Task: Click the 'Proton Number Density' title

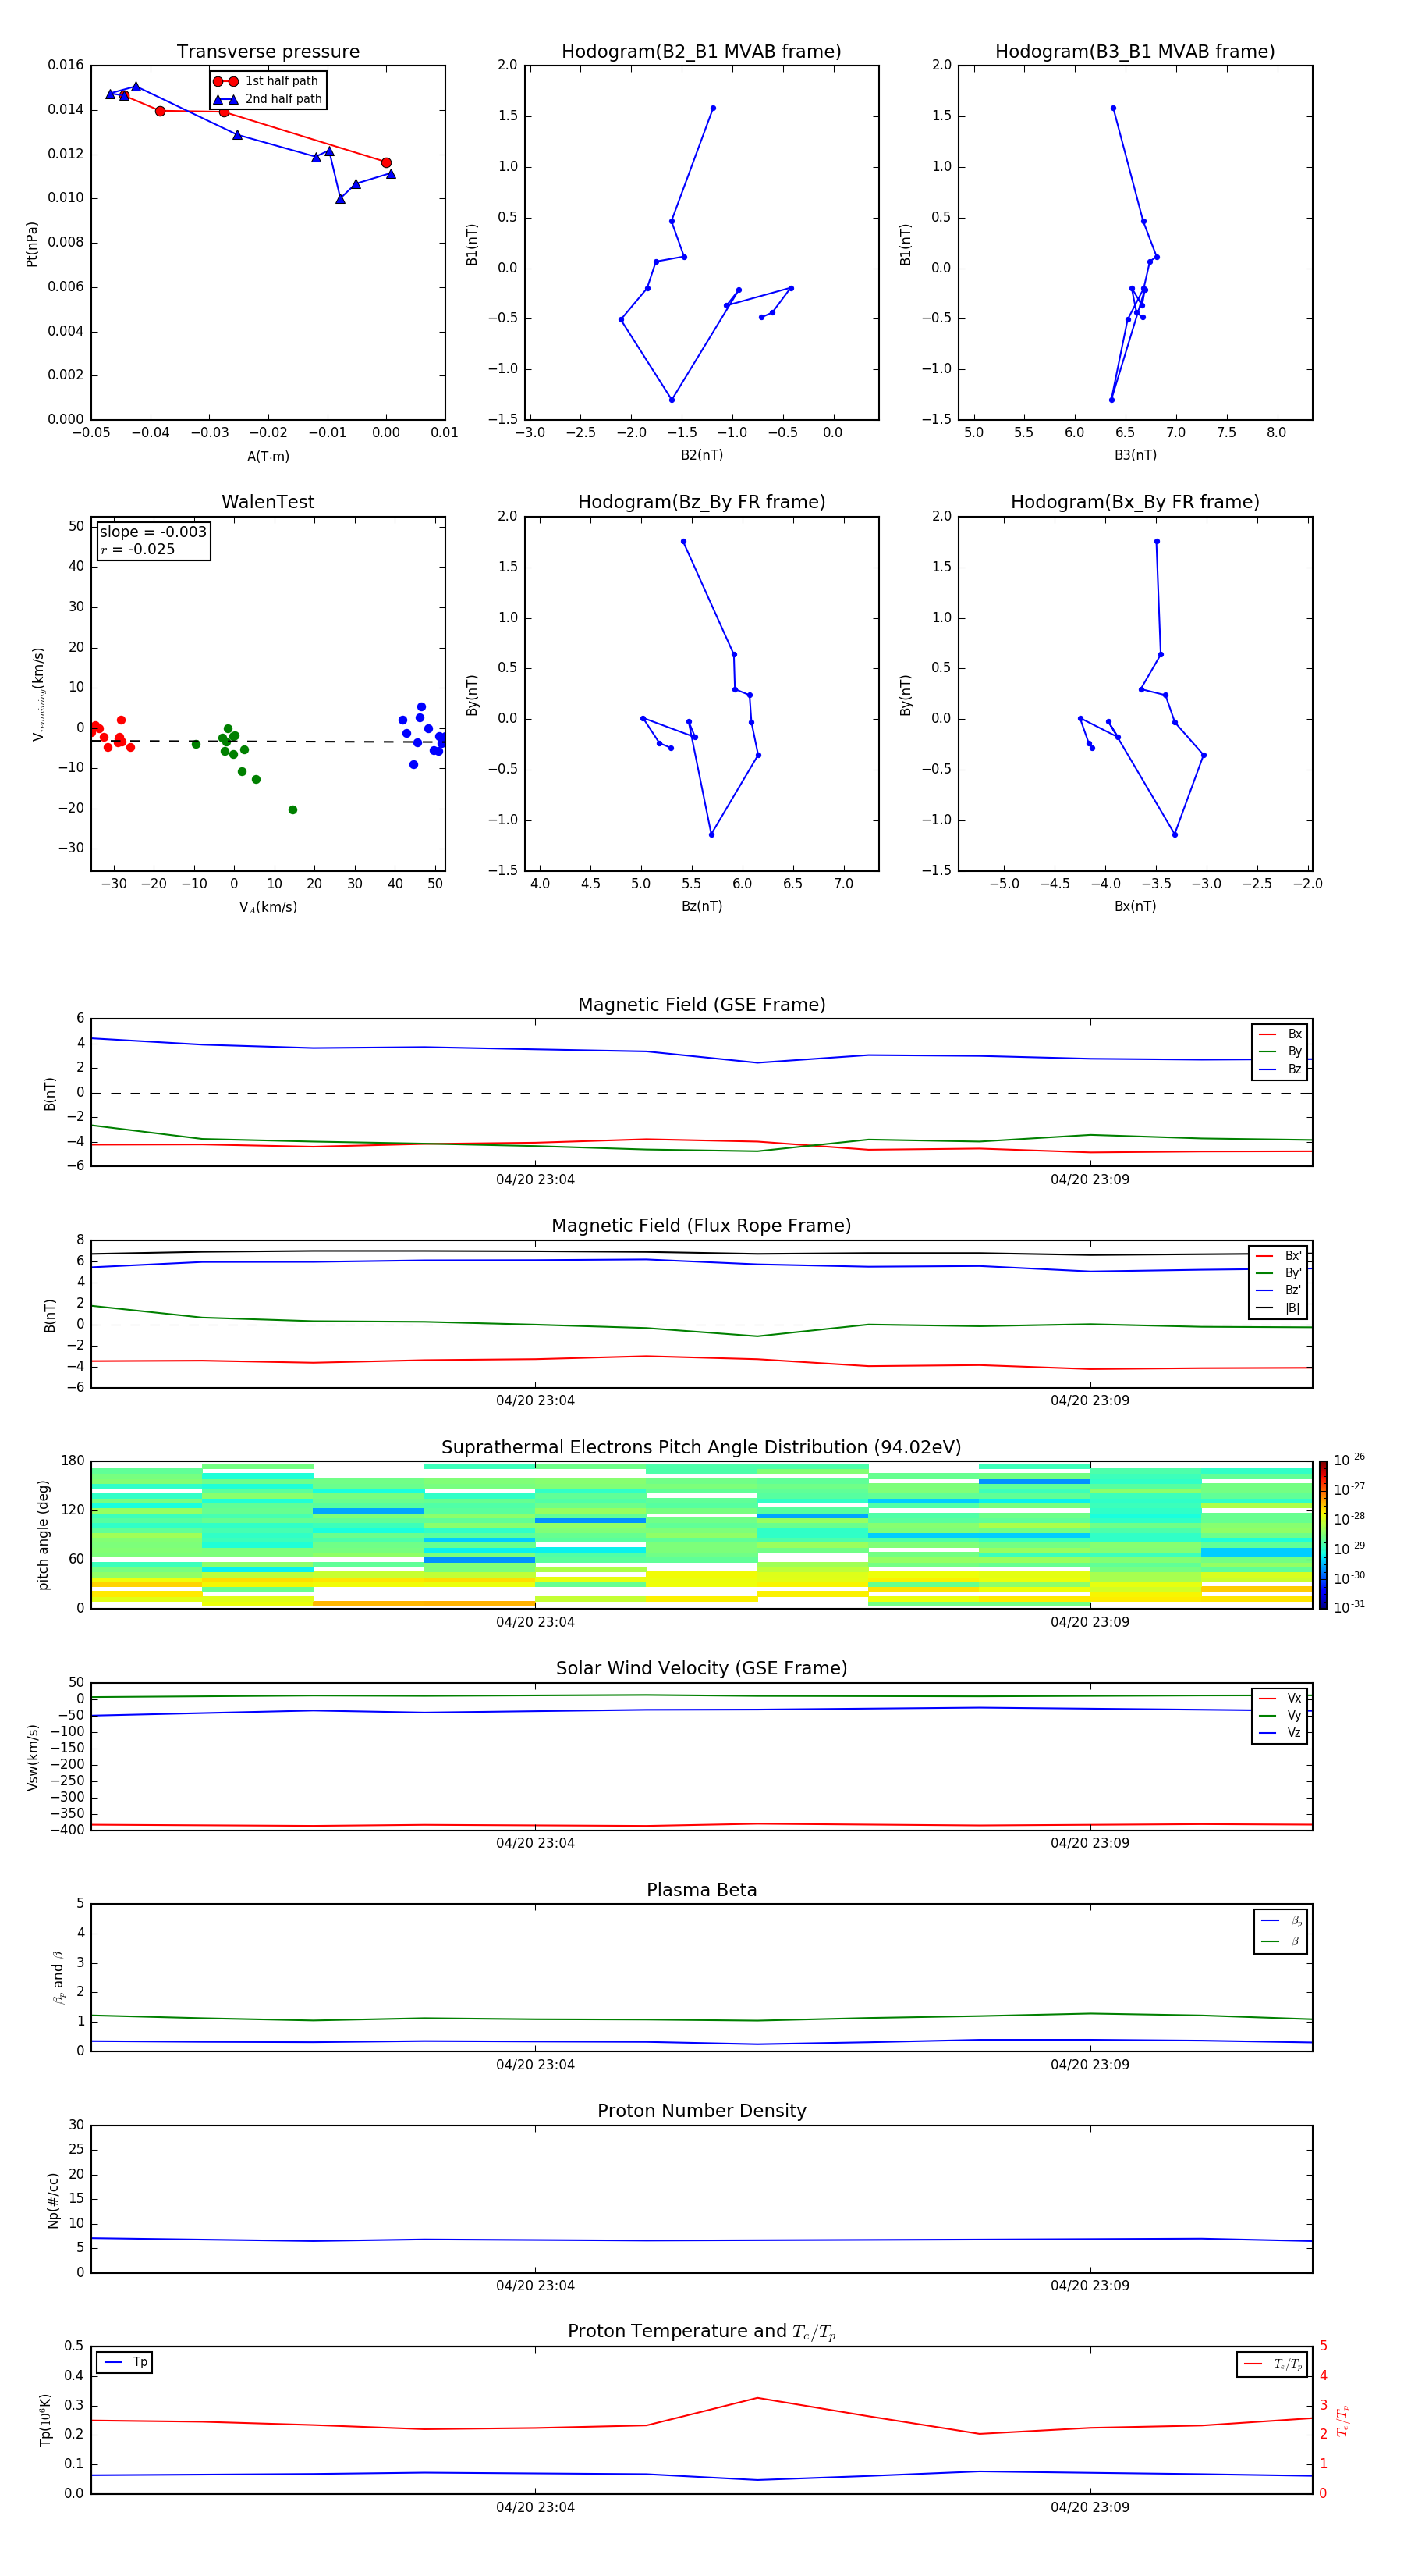Action: pos(701,2111)
